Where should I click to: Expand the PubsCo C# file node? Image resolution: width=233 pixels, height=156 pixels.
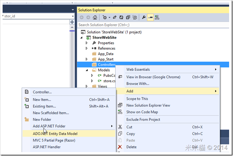92,75
